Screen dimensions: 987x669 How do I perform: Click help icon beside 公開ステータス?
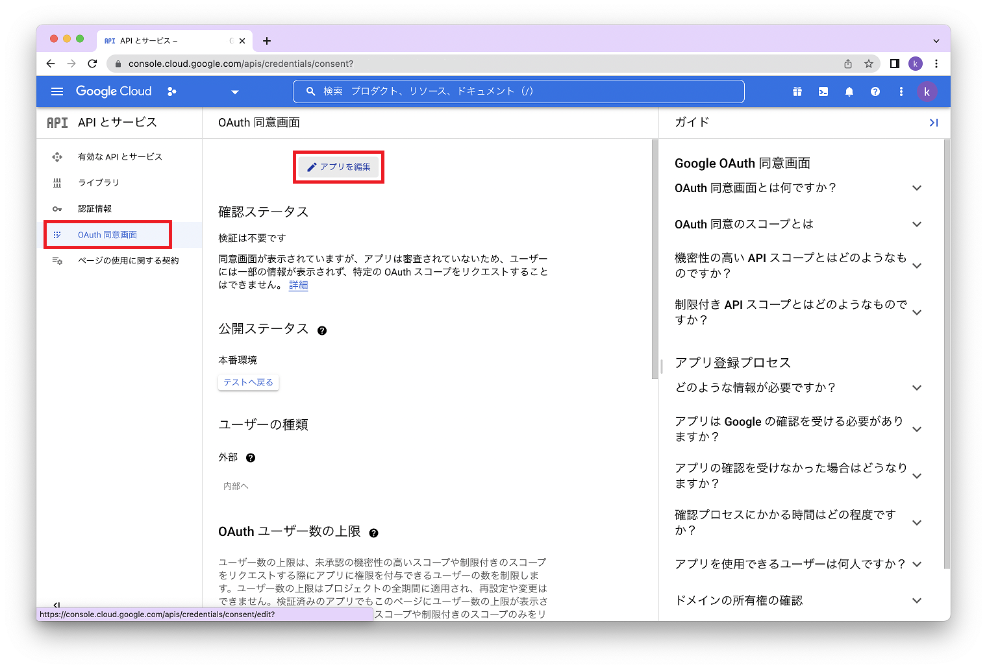pyautogui.click(x=322, y=330)
